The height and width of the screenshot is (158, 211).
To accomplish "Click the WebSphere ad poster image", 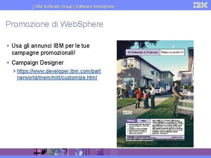I will tap(155, 94).
